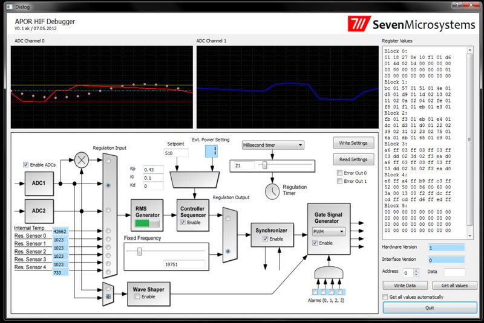Select Res. Sensor 4 regulation input radio button

(x=108, y=272)
